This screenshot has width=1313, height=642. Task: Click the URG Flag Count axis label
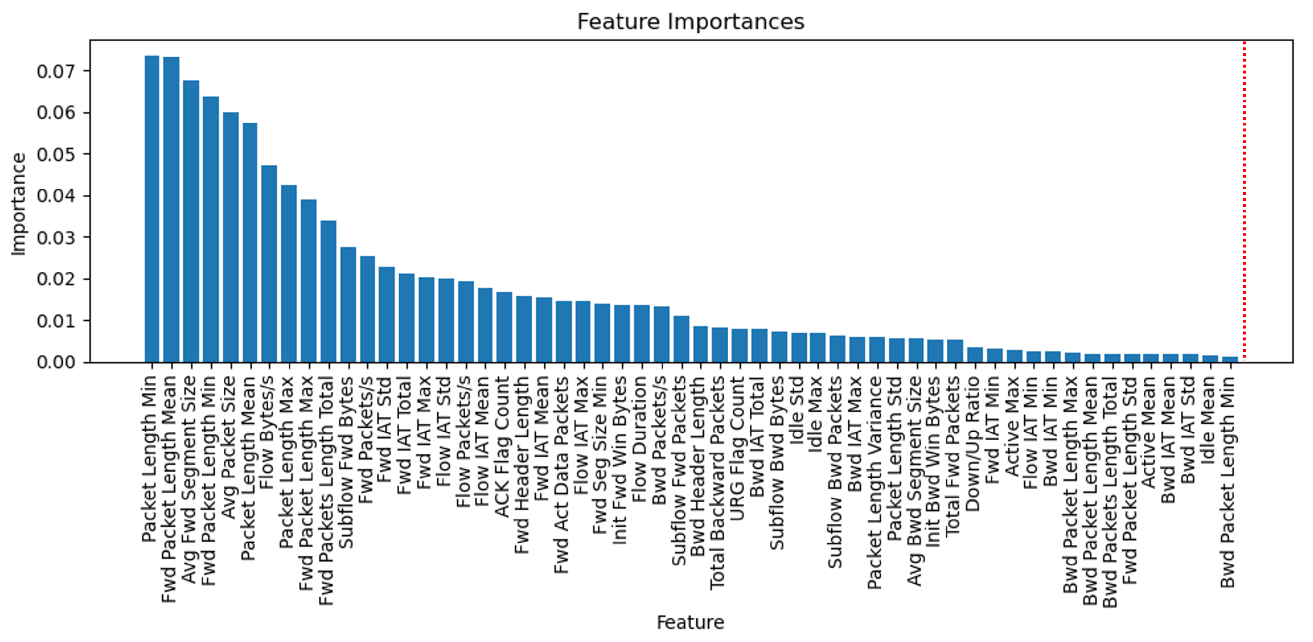(x=738, y=448)
